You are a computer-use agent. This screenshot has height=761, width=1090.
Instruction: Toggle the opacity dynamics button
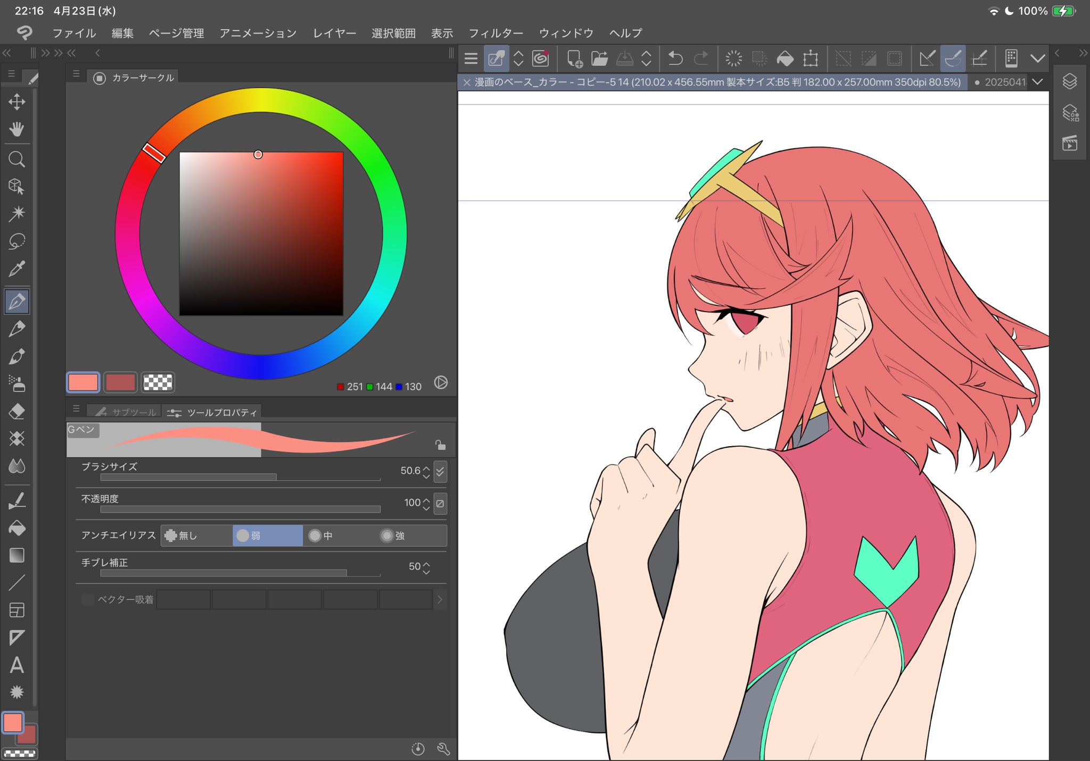click(440, 503)
